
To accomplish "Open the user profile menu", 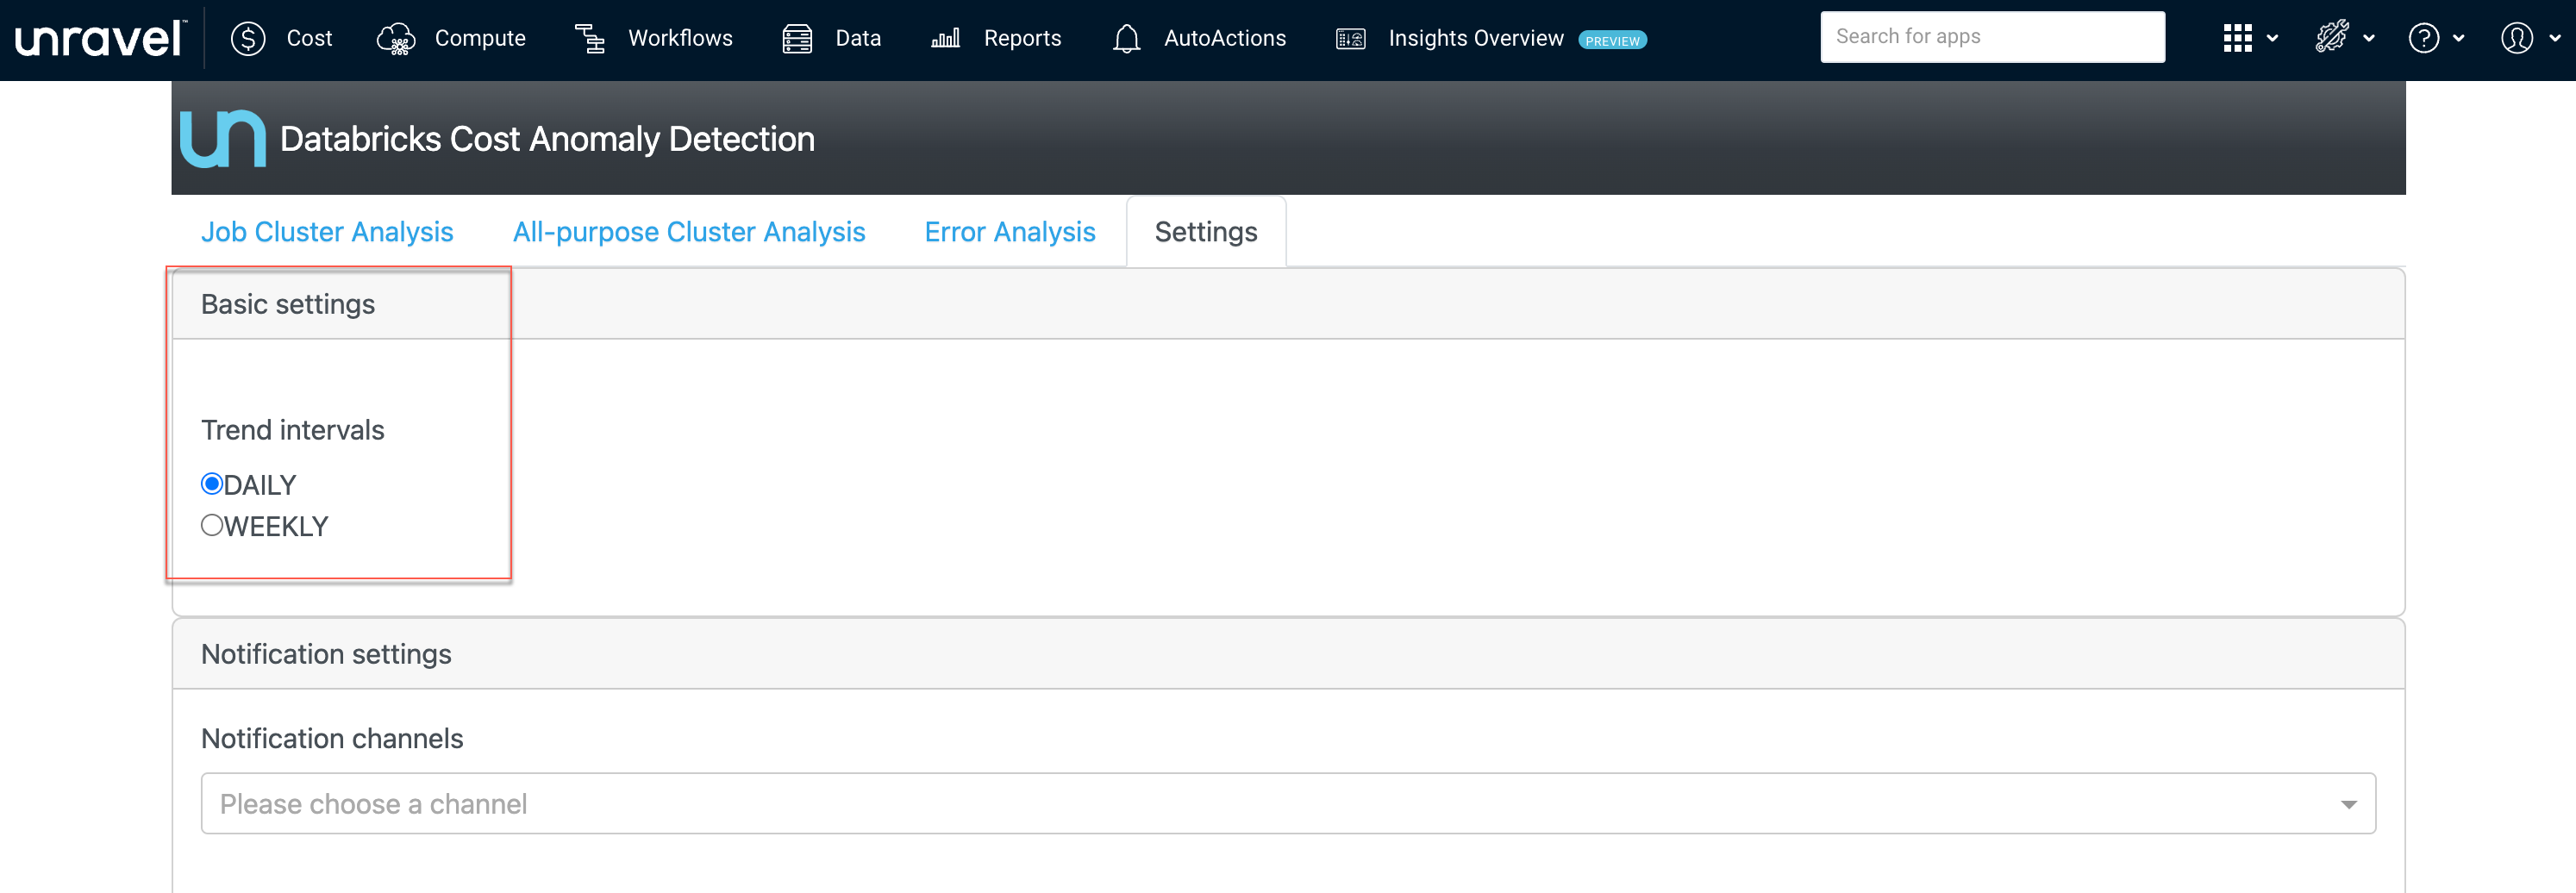I will coord(2516,39).
